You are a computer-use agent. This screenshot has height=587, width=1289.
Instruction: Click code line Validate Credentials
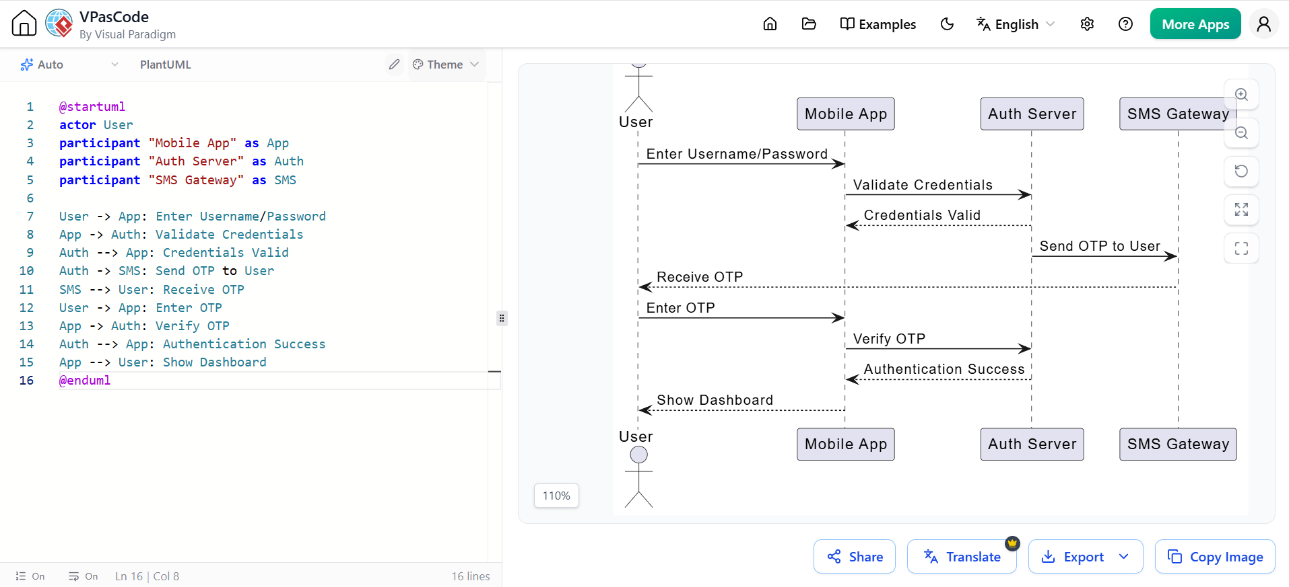(x=181, y=235)
